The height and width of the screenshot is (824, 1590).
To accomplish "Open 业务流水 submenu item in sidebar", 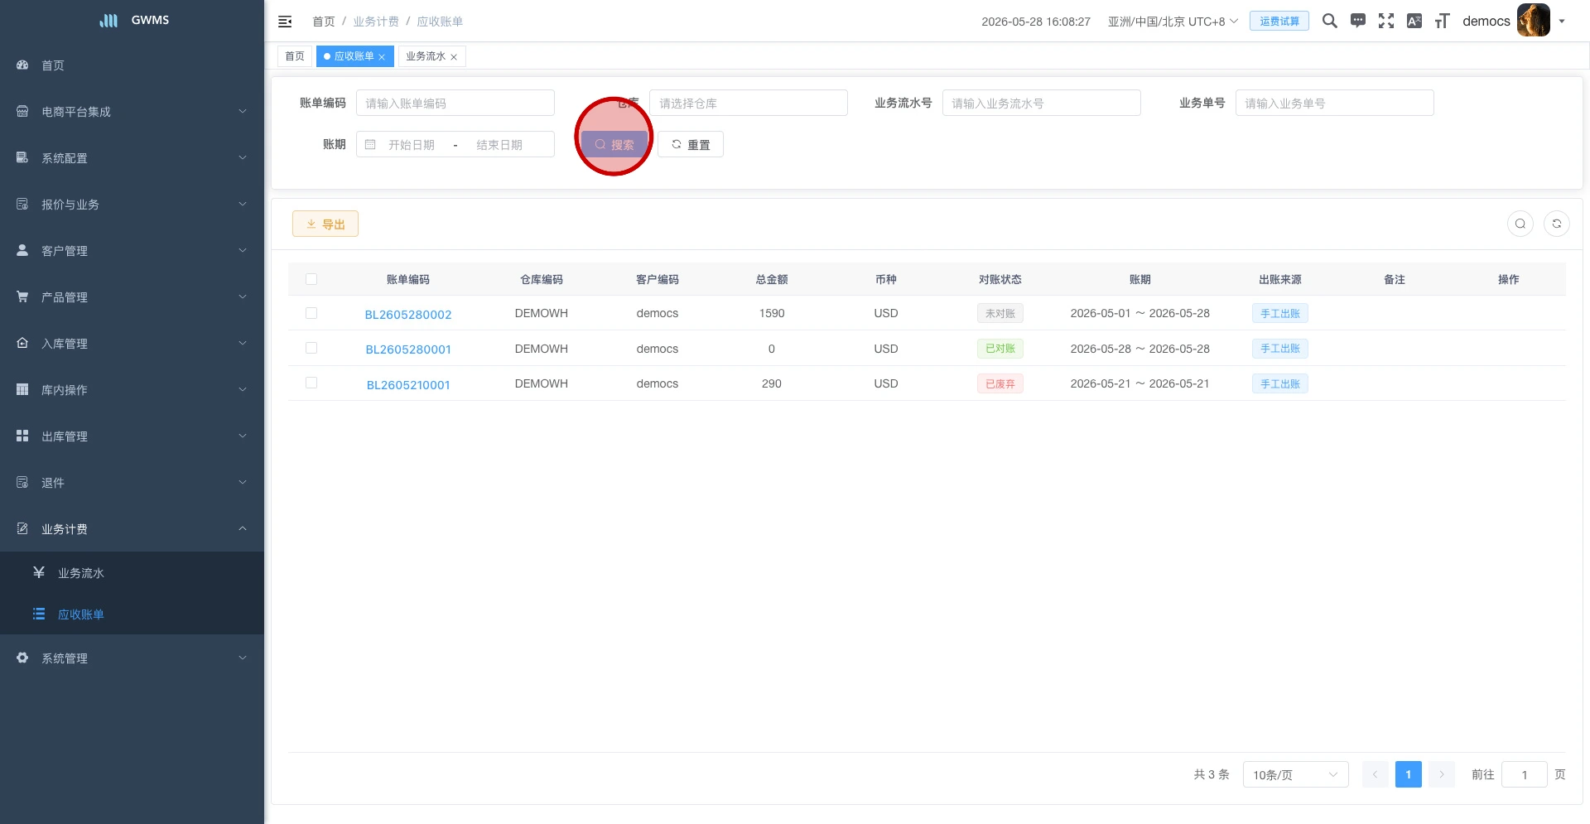I will [x=132, y=573].
